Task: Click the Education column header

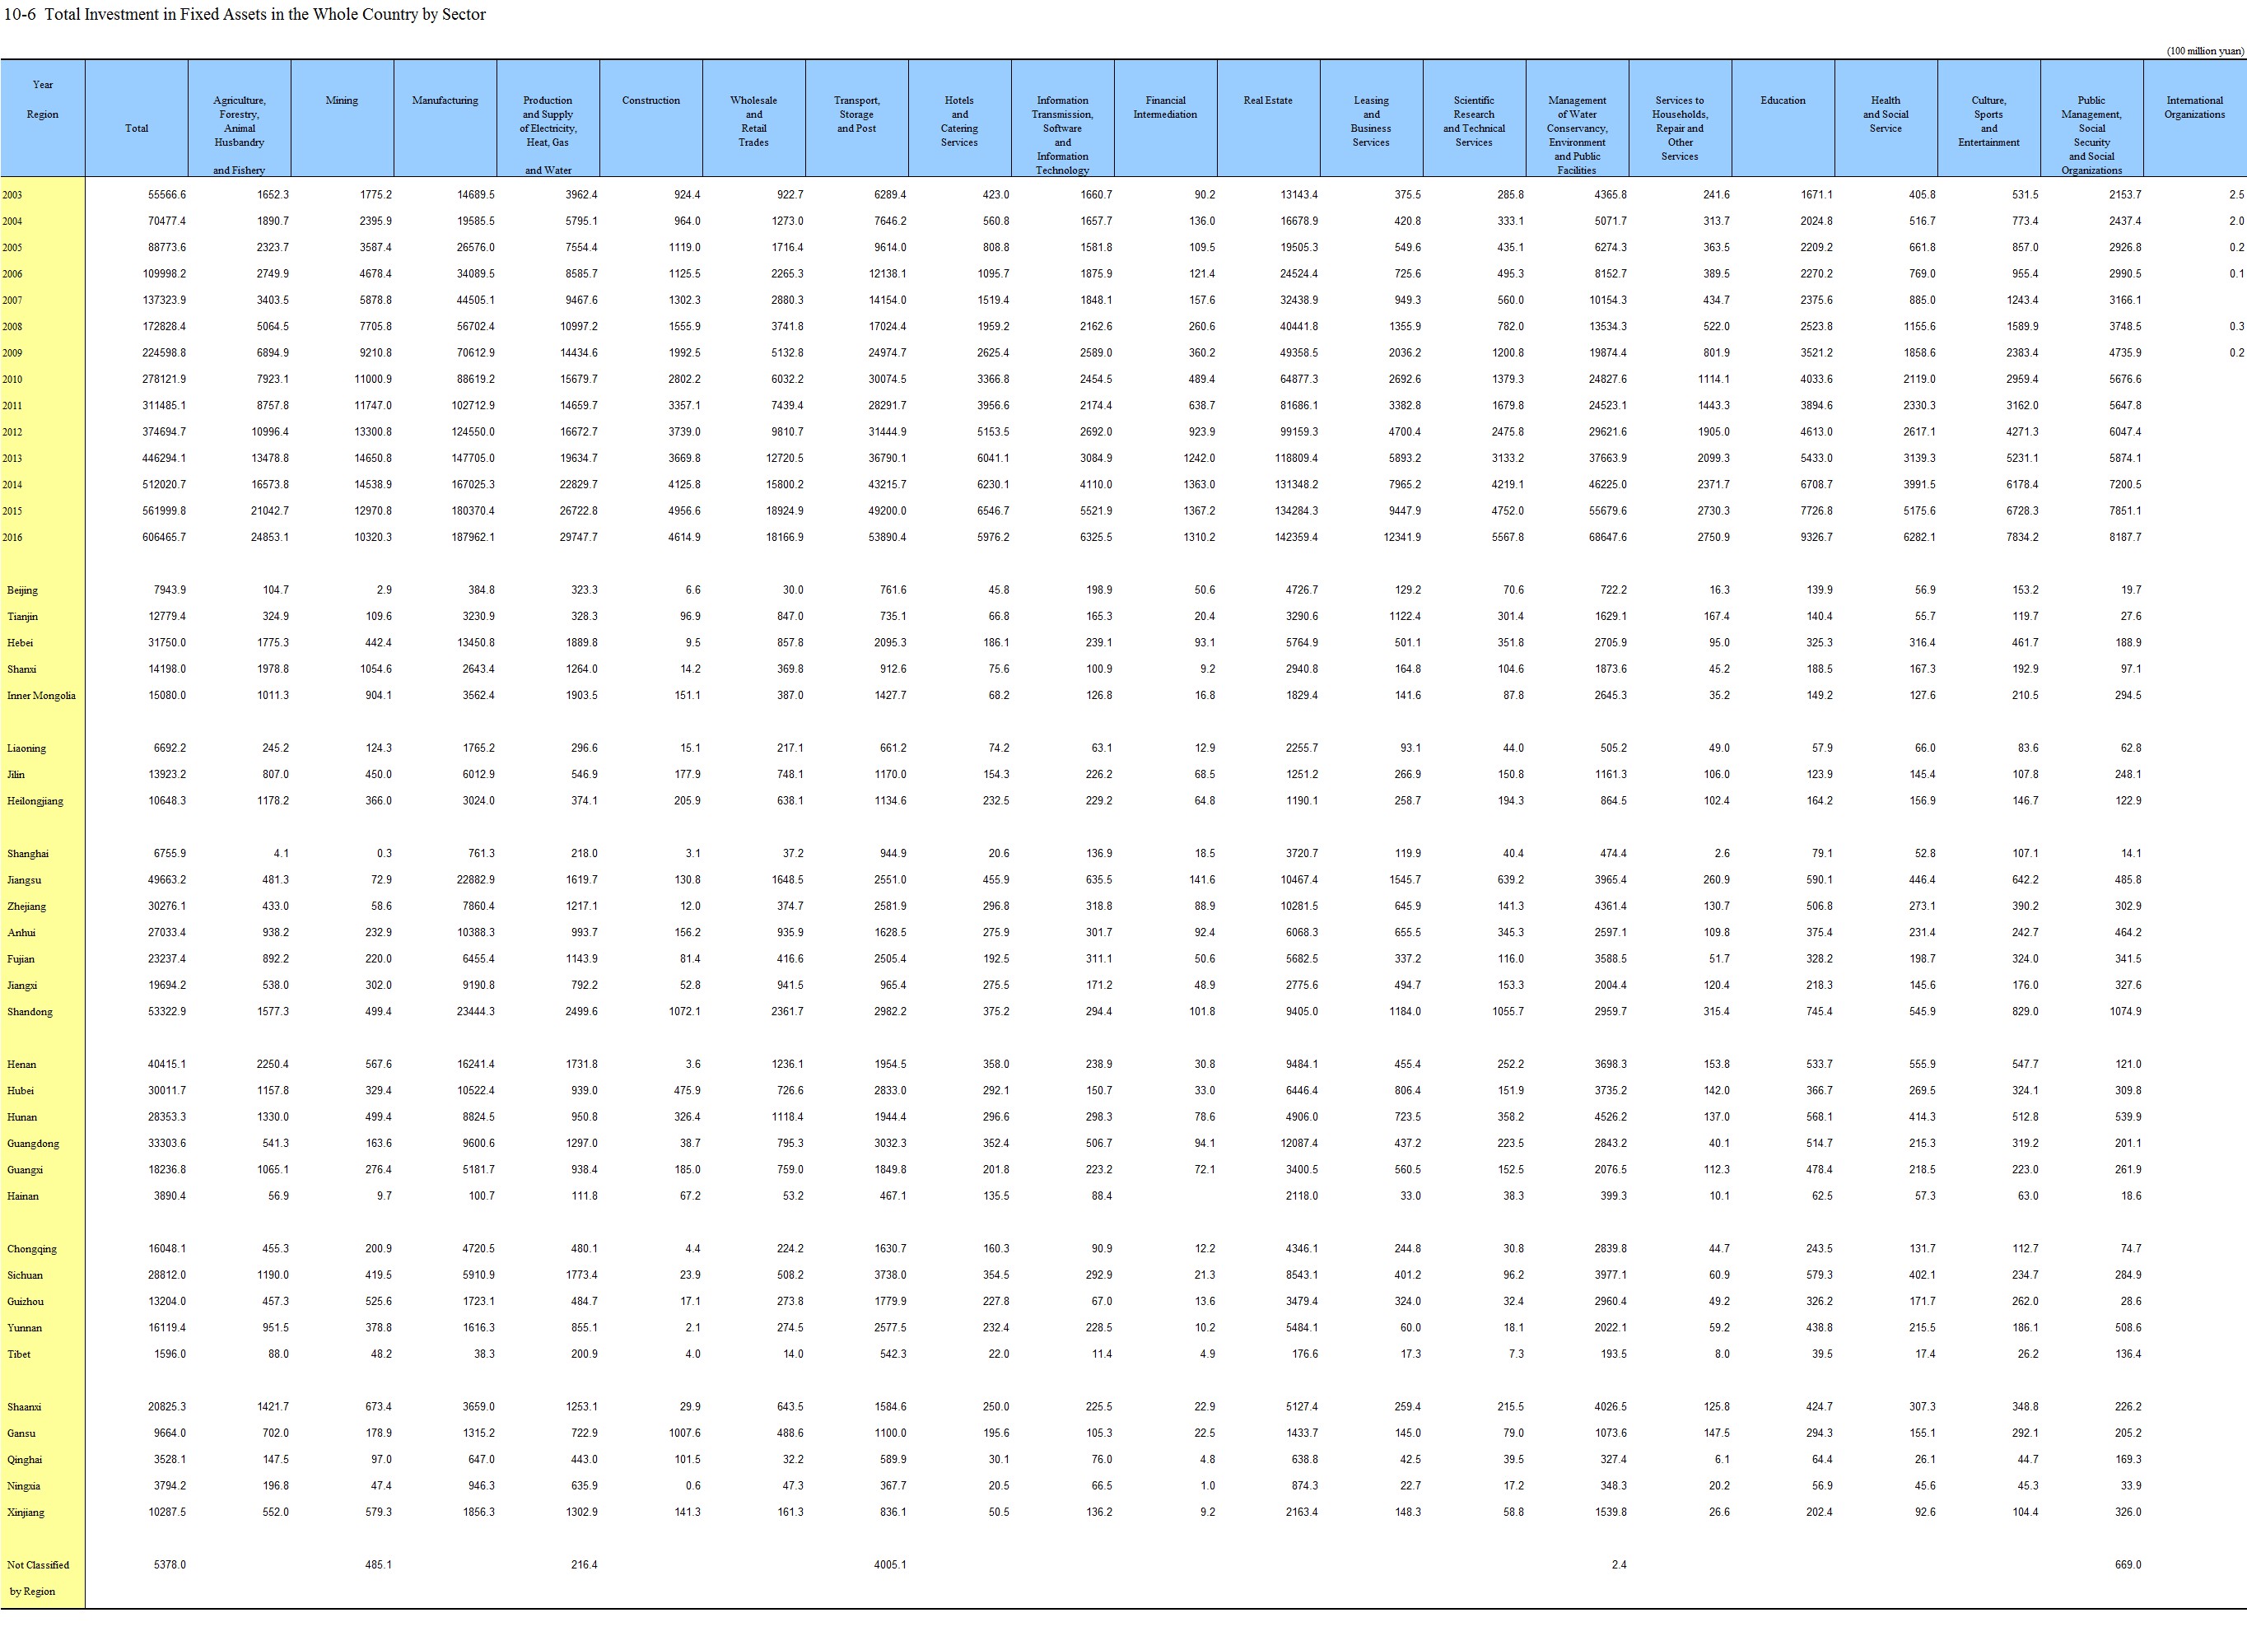Action: click(x=1783, y=100)
